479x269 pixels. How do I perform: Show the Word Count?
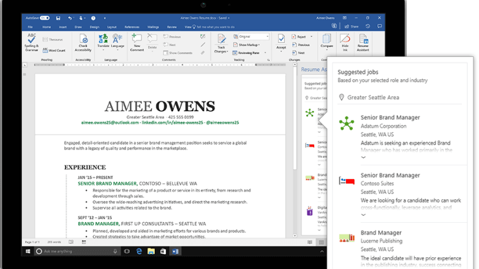tap(54, 51)
